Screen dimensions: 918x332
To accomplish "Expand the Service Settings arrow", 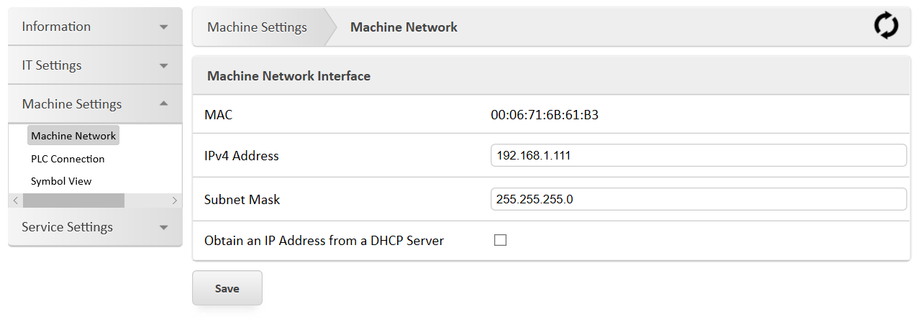I will 164,228.
